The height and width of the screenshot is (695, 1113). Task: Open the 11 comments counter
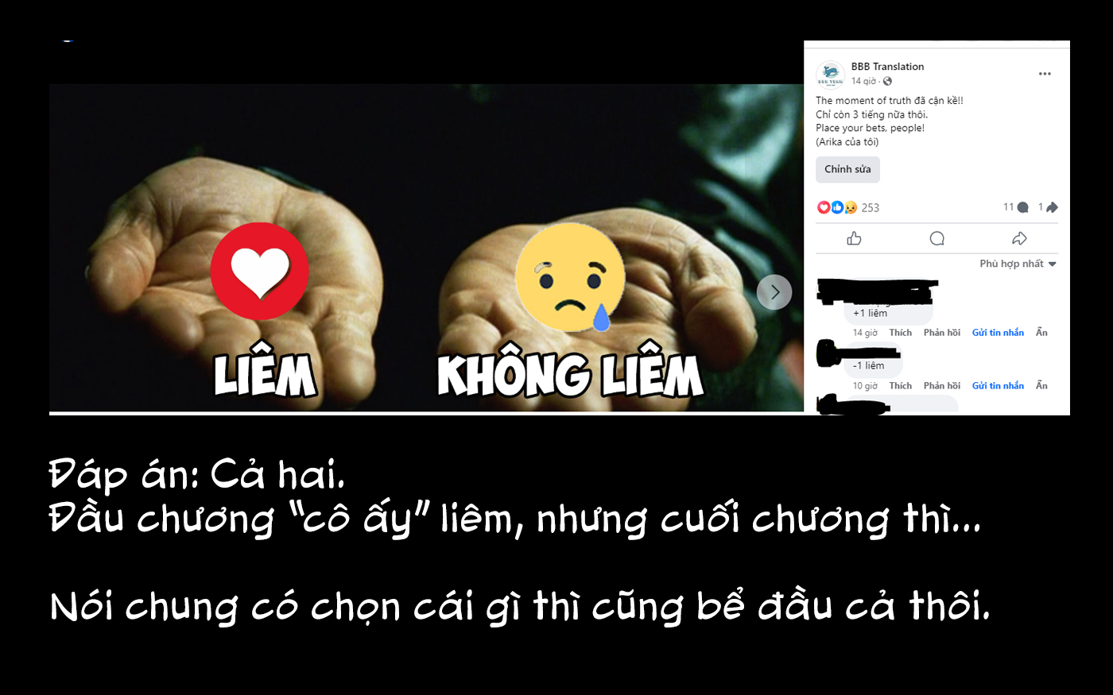click(x=1015, y=207)
